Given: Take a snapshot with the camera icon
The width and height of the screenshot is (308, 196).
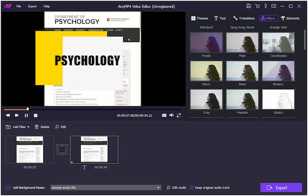Looking at the screenshot, I should (164, 115).
